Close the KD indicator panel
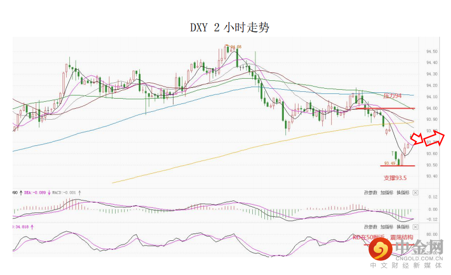 [415, 227]
